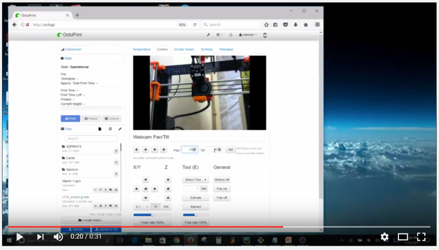Click the webcam stream image

click(200, 92)
